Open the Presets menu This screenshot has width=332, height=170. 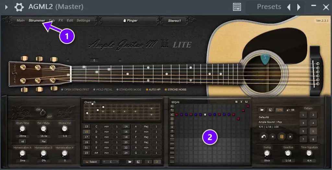pos(269,7)
